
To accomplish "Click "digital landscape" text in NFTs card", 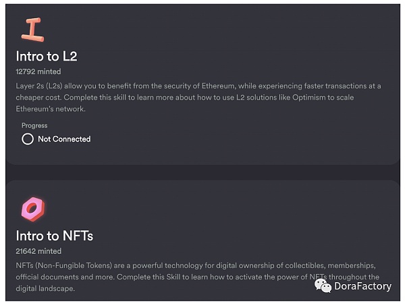I will click(45, 289).
